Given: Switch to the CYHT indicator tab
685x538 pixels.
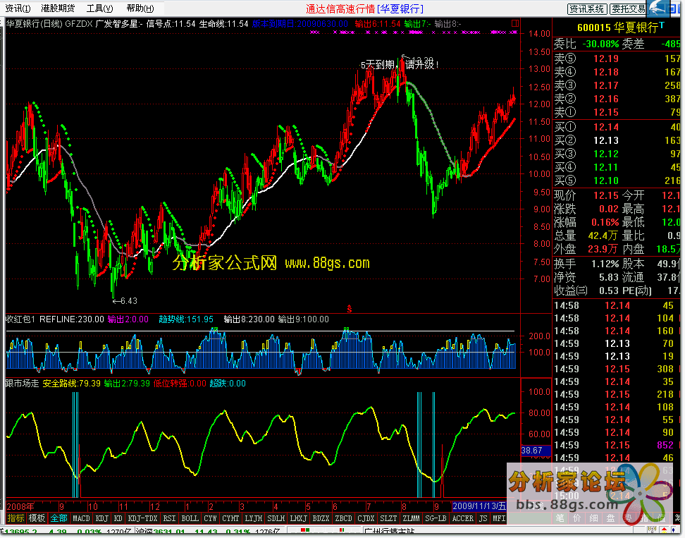Looking at the screenshot, I should coord(230,520).
